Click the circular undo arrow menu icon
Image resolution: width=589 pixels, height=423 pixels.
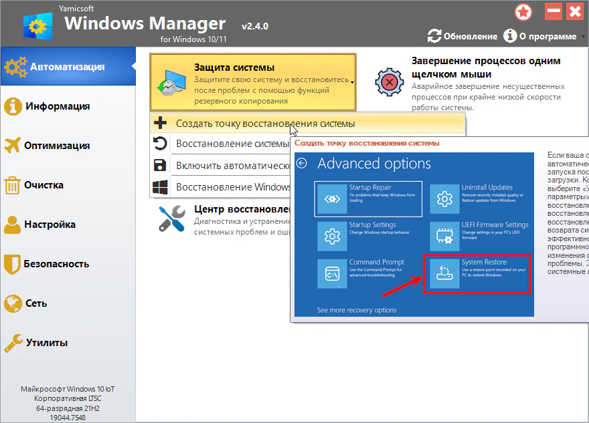point(160,144)
